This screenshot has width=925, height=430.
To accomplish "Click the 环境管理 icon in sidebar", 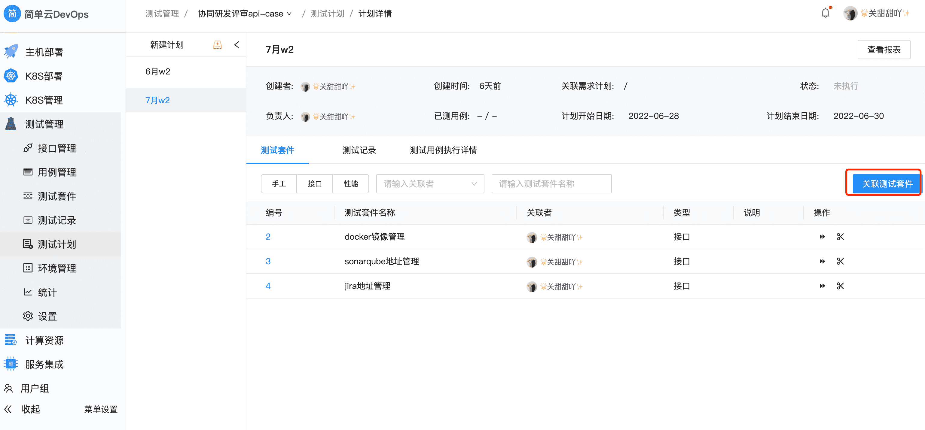I will point(28,268).
